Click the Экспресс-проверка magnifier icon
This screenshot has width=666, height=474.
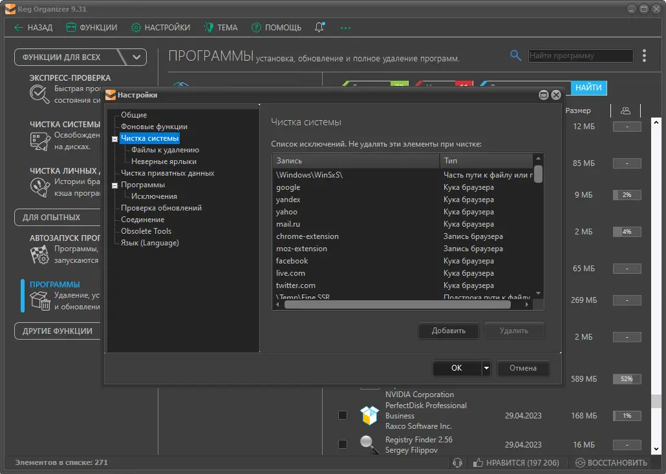(x=39, y=94)
